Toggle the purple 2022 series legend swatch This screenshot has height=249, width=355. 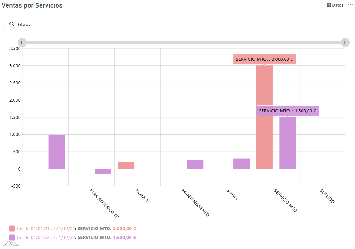(x=12, y=237)
